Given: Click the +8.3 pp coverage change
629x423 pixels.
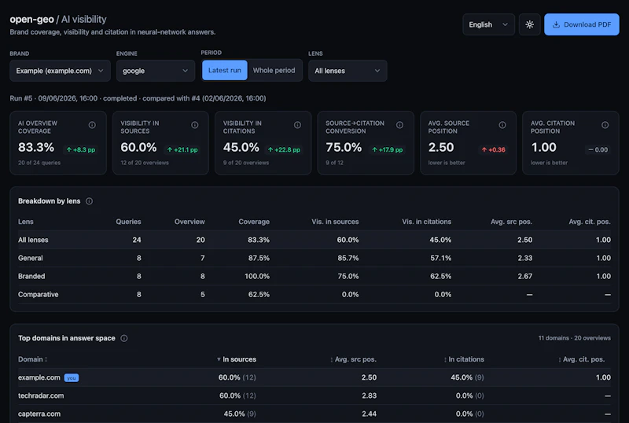Looking at the screenshot, I should coord(81,149).
